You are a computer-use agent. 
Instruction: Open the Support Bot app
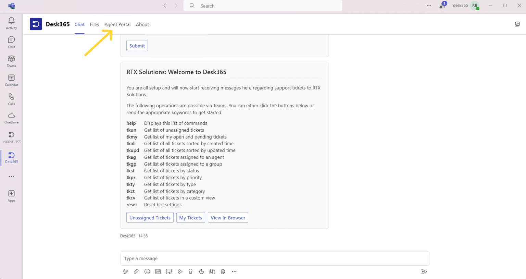click(x=11, y=136)
